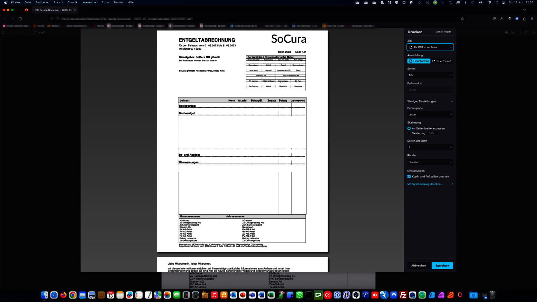This screenshot has height=302, width=537.
Task: Open the Fenster menu
Action: (118, 2)
